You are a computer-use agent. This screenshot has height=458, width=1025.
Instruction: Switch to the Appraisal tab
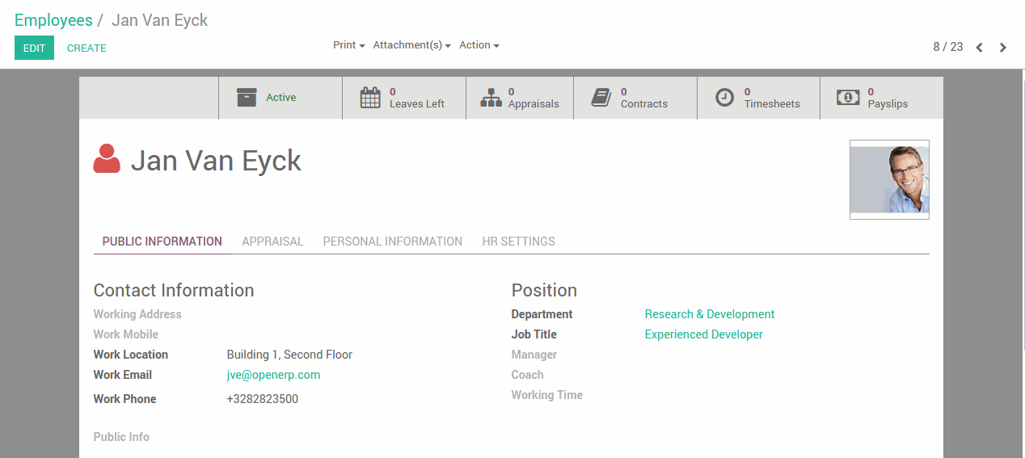point(272,242)
